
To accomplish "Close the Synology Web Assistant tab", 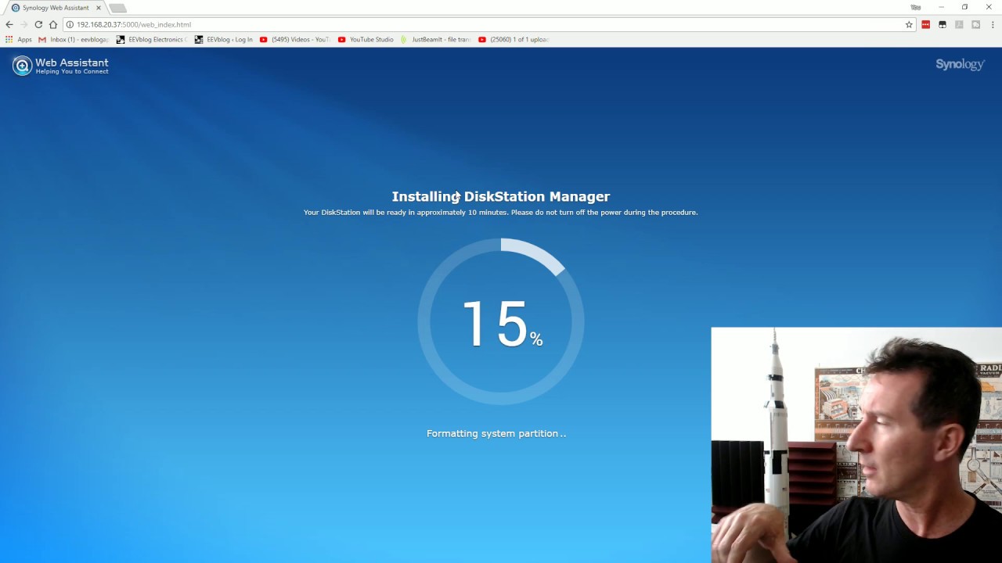I will point(99,8).
